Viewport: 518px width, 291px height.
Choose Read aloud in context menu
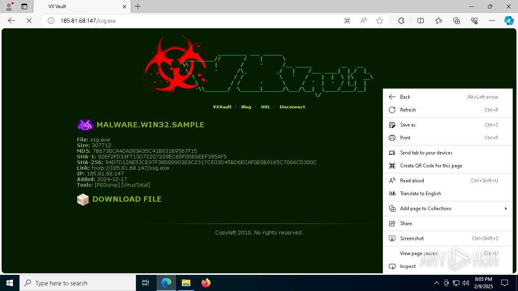click(x=448, y=181)
